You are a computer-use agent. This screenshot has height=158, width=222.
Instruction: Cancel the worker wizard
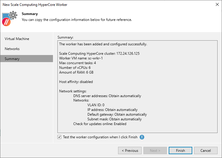(206, 151)
